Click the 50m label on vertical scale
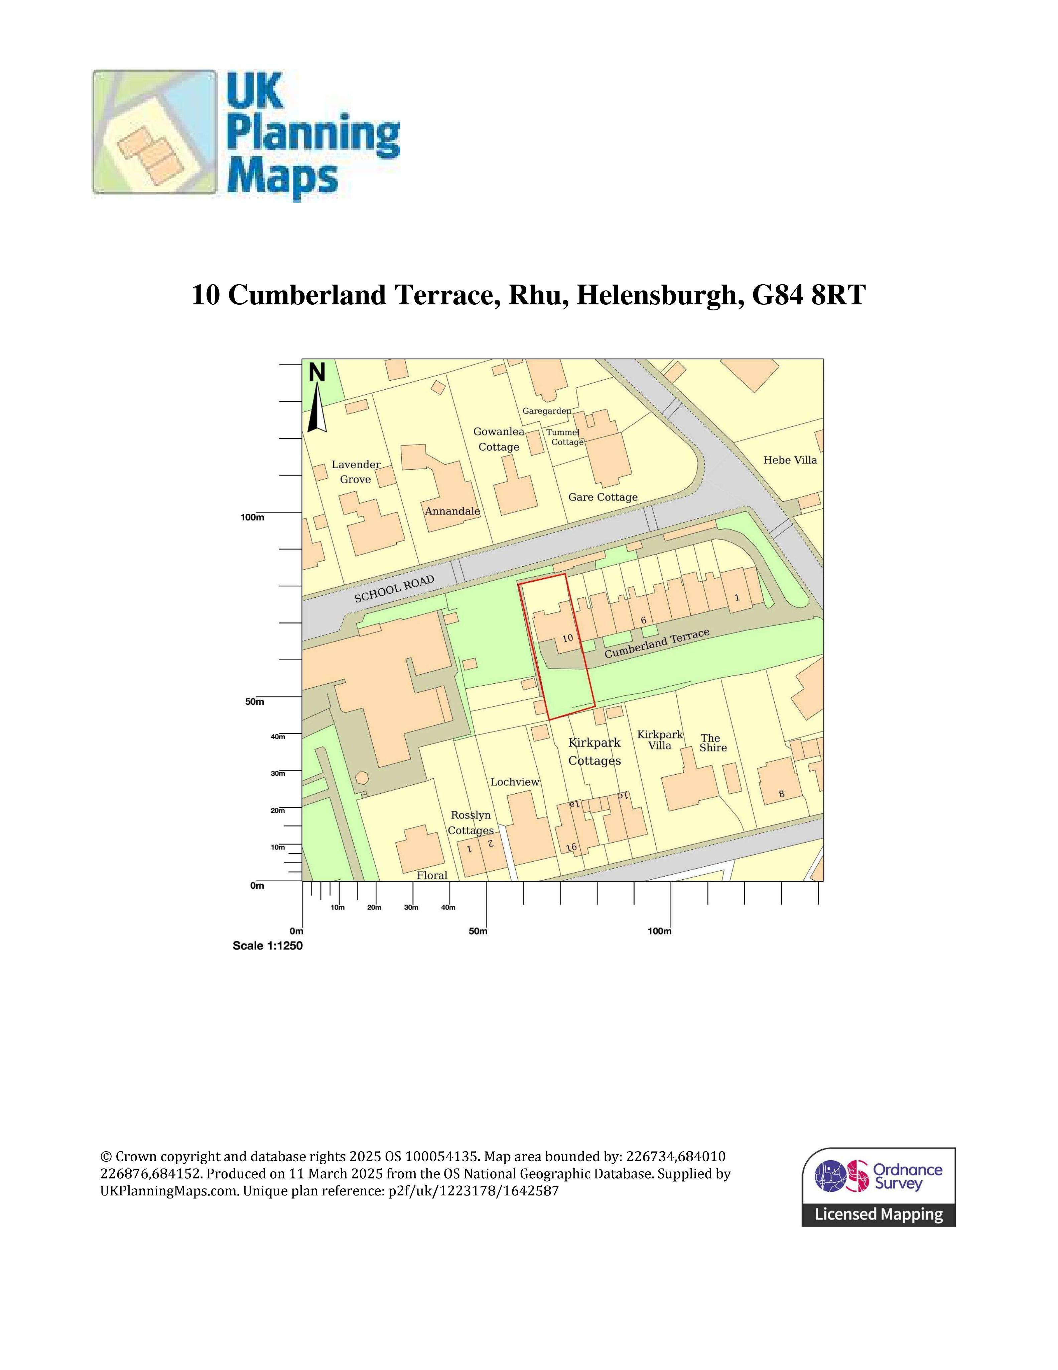This screenshot has height=1370, width=1058. [x=254, y=702]
